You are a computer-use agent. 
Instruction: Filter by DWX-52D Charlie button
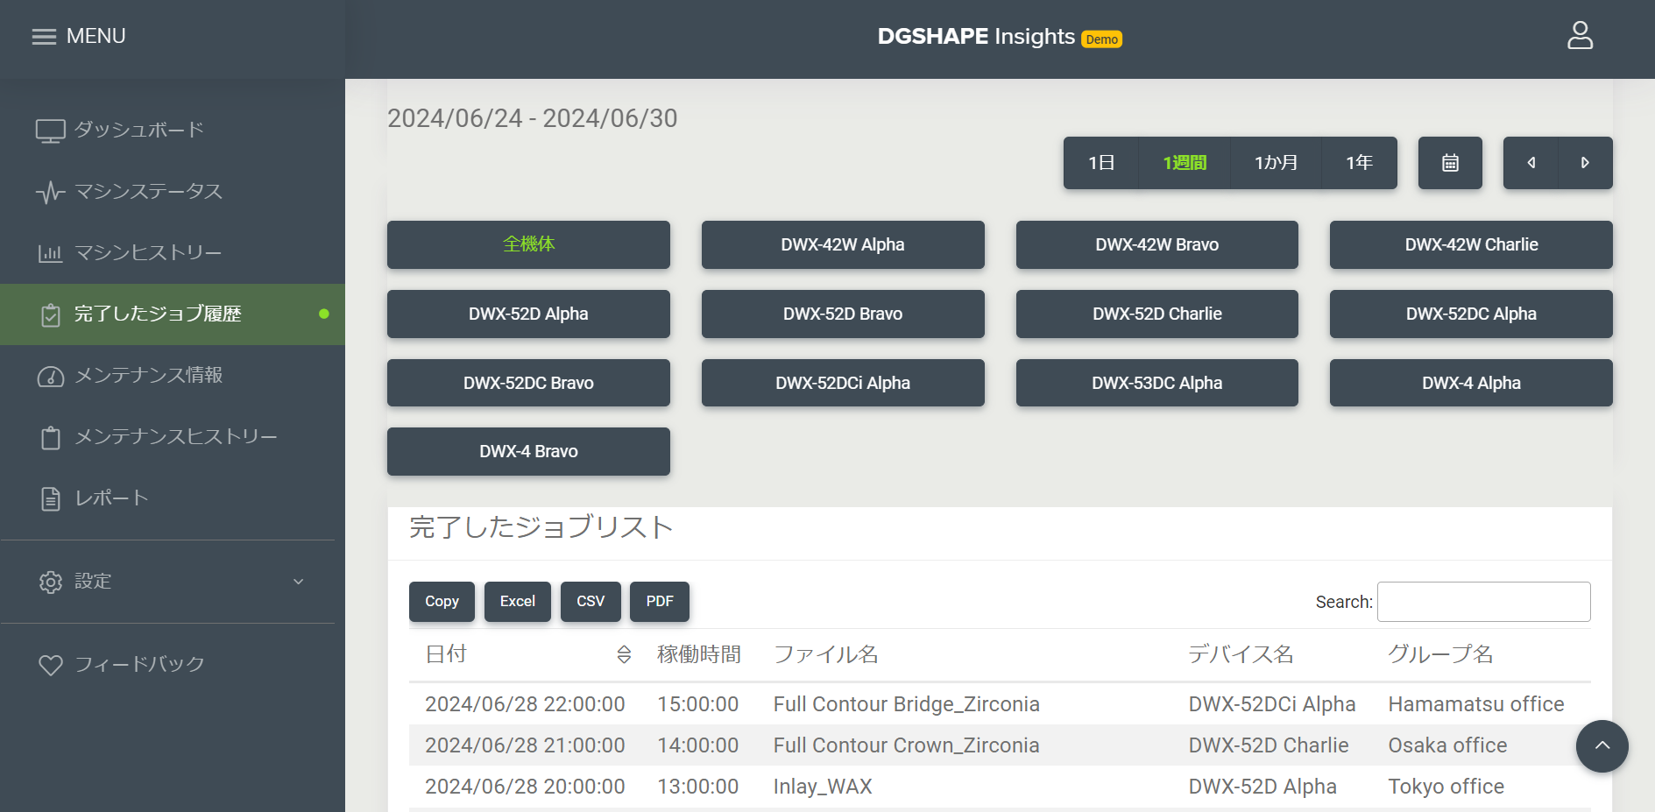(1156, 314)
